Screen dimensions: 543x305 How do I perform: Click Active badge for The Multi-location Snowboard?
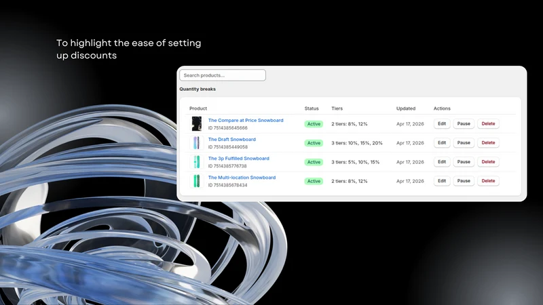pos(314,181)
